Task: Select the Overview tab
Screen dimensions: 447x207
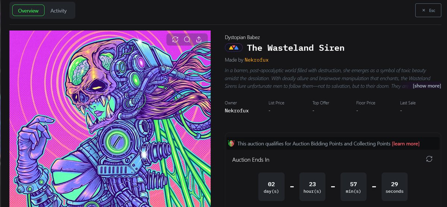Action: pos(28,10)
